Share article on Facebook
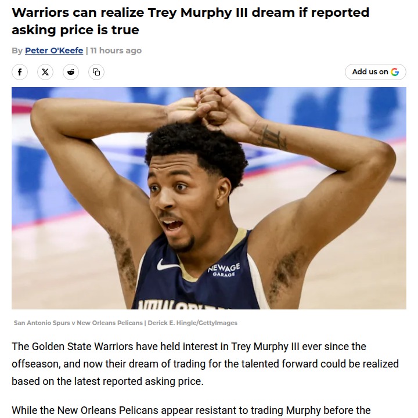Image resolution: width=418 pixels, height=418 pixels. [x=20, y=72]
